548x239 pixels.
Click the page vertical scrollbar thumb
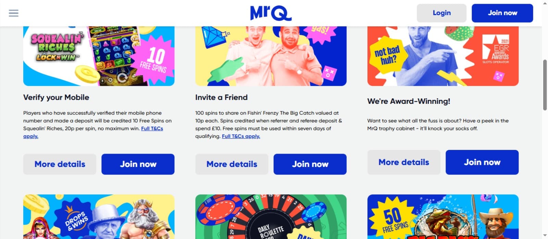[x=545, y=85]
